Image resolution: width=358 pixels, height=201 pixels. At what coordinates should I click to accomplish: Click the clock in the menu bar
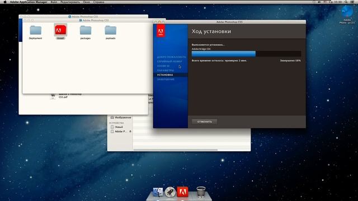click(x=335, y=2)
